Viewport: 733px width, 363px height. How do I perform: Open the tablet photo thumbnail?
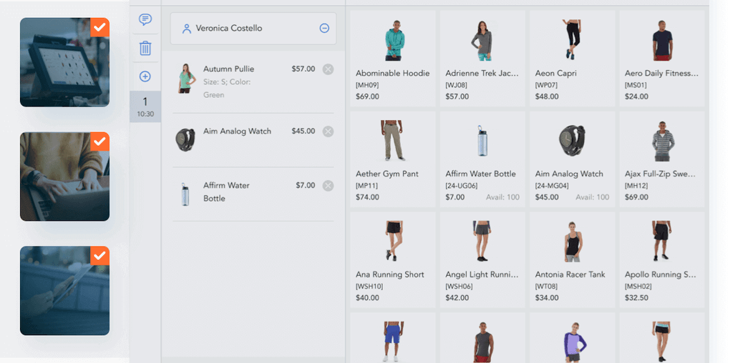(64, 291)
